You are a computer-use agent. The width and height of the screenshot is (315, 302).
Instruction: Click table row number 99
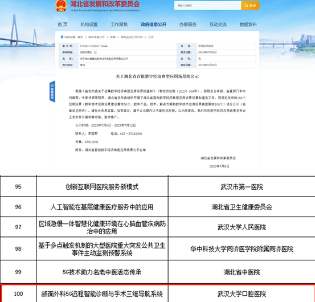click(18, 272)
